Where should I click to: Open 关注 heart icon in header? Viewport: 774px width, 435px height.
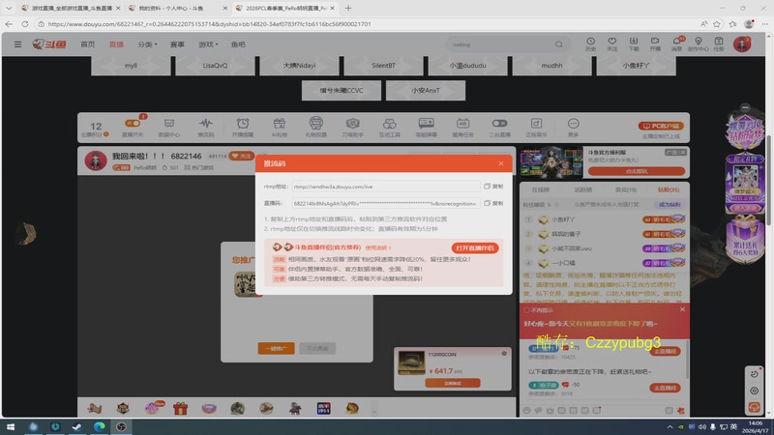pyautogui.click(x=612, y=44)
